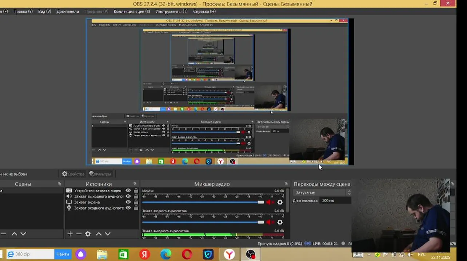The image size is (467, 261).
Task: Click the 360 zip taskbar search field
Action: pos(31,254)
